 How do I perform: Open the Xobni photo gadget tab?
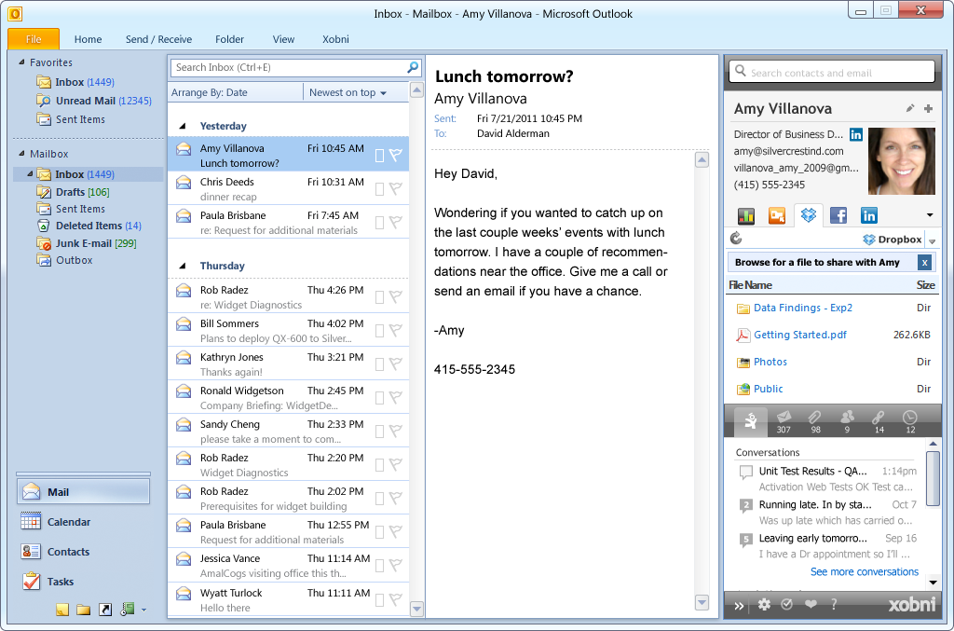[777, 215]
